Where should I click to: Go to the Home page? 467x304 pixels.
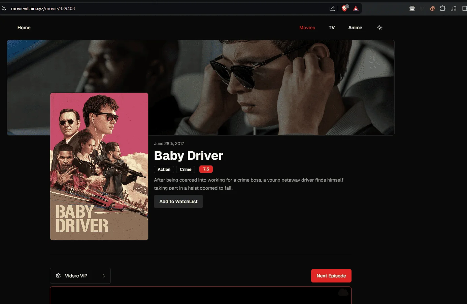(x=24, y=28)
